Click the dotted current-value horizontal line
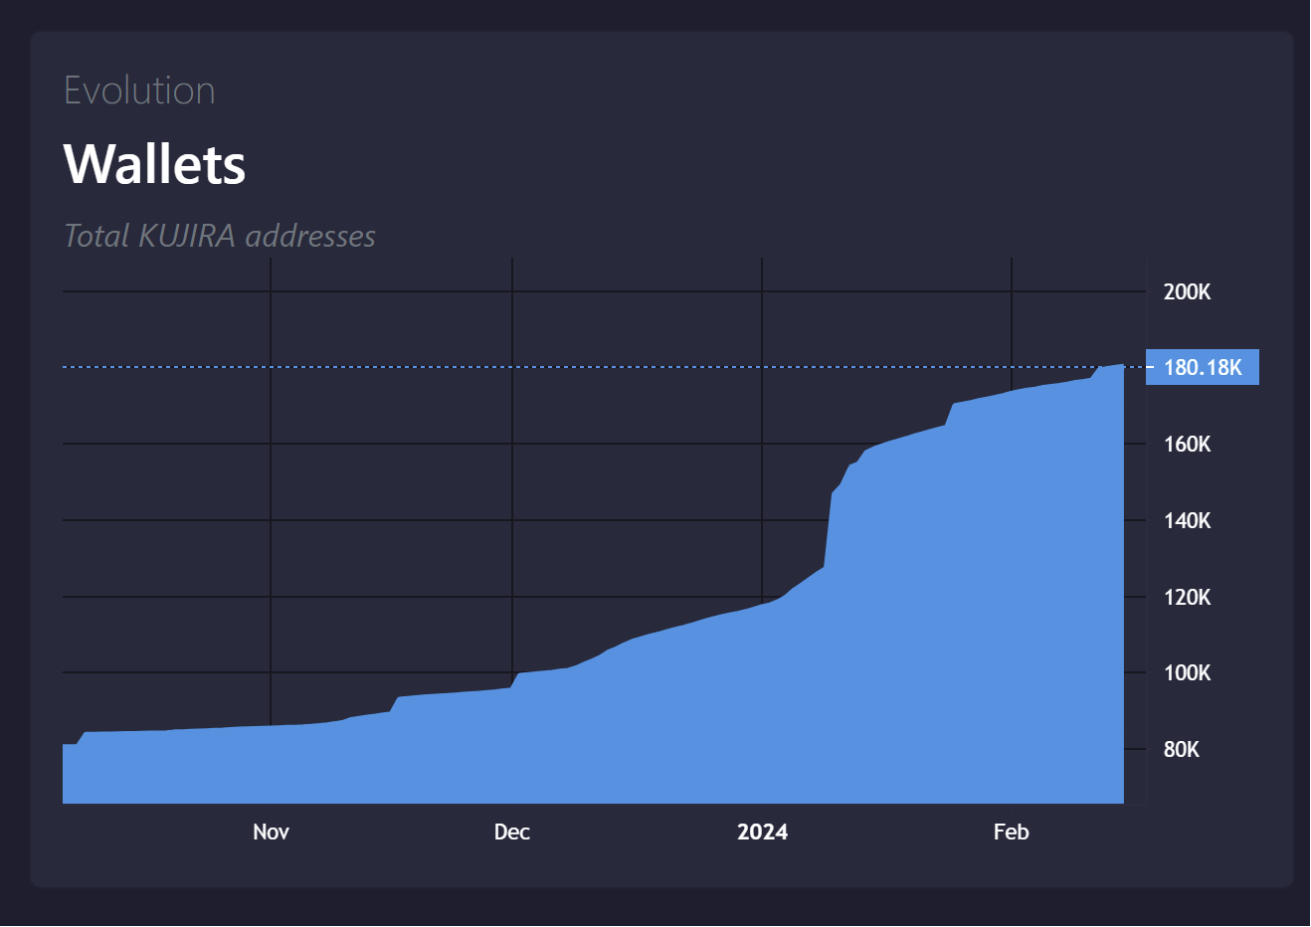Screen dimensions: 1311x927 tap(597, 367)
